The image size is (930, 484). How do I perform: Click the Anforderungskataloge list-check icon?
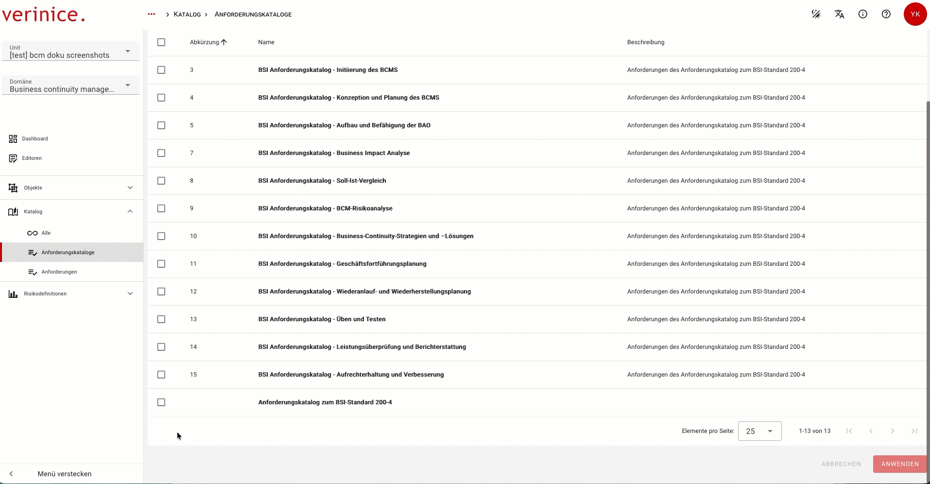point(33,253)
